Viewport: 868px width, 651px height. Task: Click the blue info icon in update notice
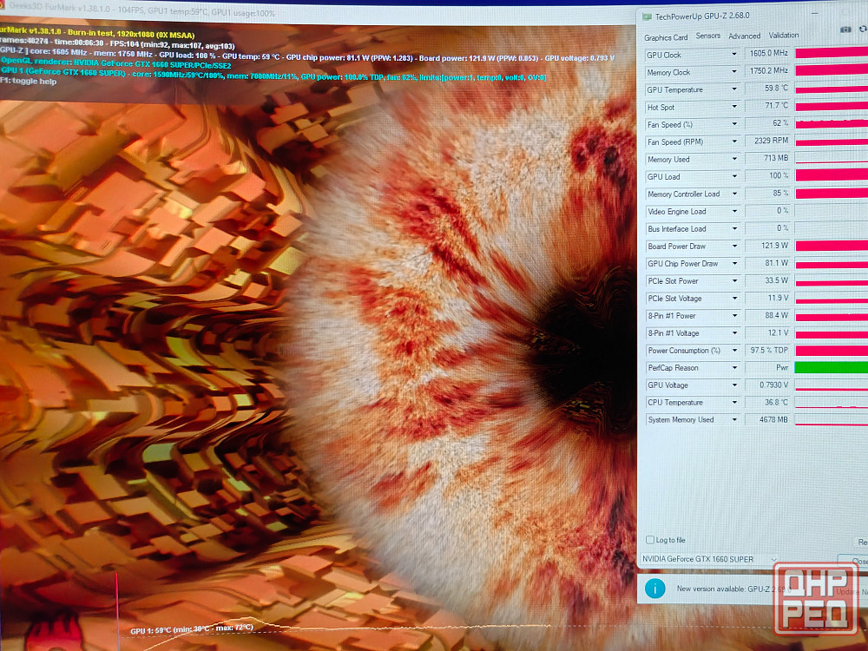point(655,589)
